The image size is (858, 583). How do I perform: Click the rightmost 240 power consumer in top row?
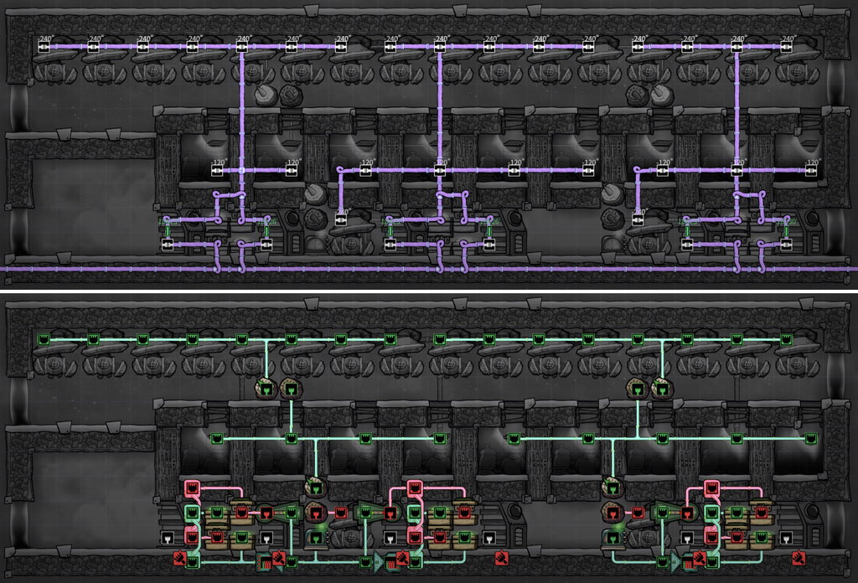tap(786, 48)
